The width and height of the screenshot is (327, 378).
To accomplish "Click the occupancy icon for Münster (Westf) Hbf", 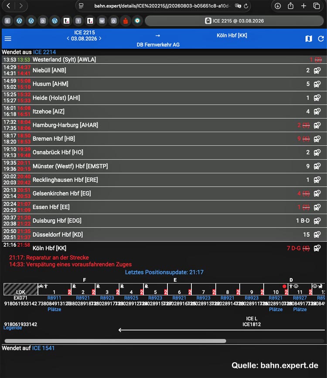I will pyautogui.click(x=317, y=166).
